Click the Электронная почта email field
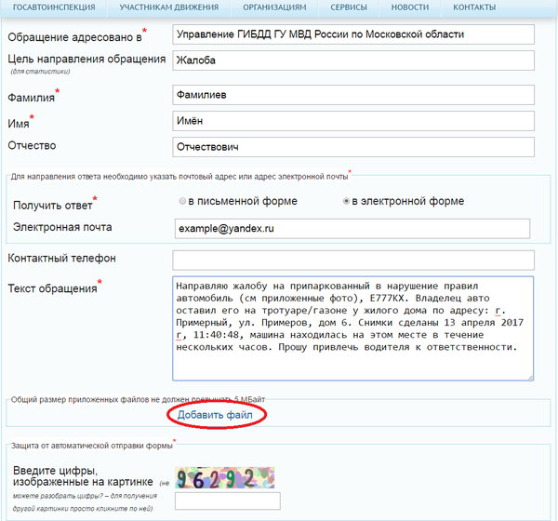This screenshot has width=558, height=521. pyautogui.click(x=352, y=228)
